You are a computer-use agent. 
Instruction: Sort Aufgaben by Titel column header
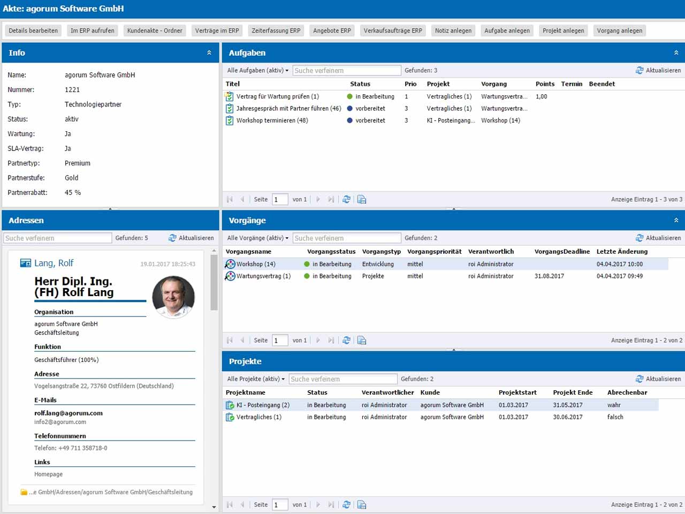pos(233,84)
